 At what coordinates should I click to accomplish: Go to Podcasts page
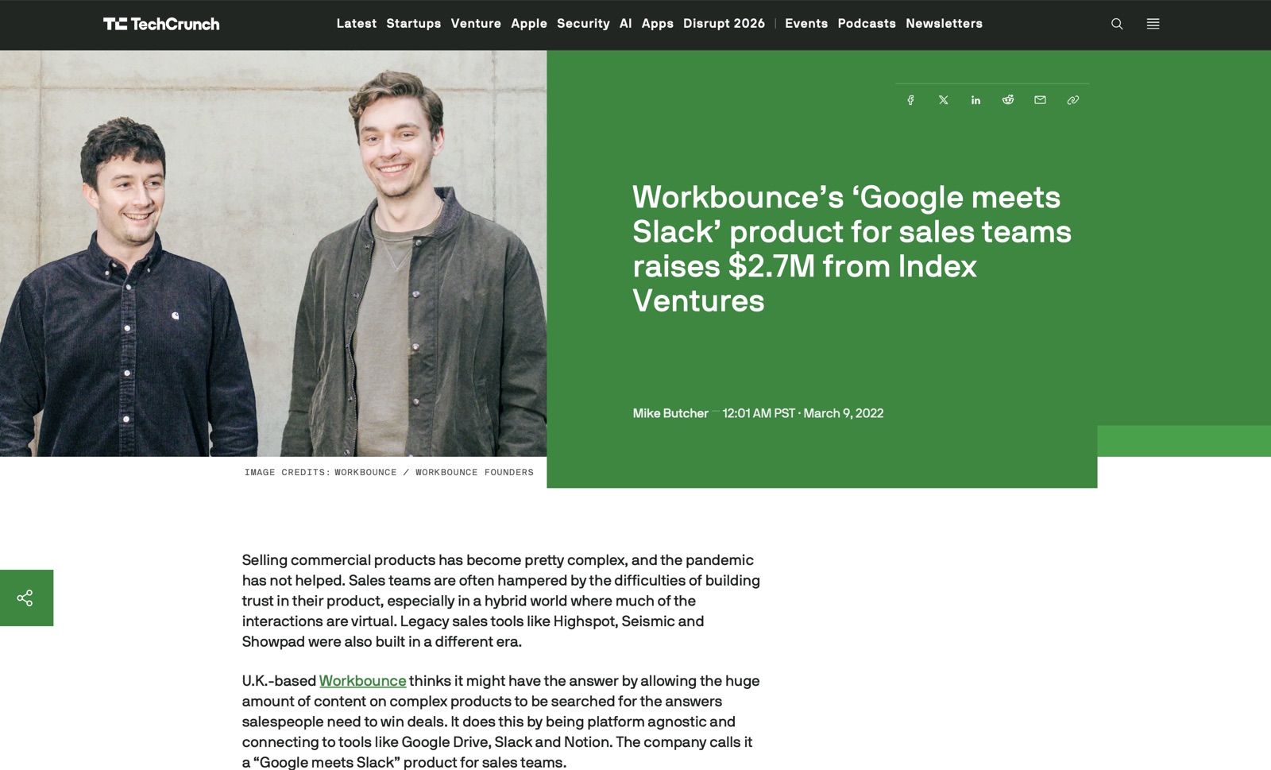[867, 24]
